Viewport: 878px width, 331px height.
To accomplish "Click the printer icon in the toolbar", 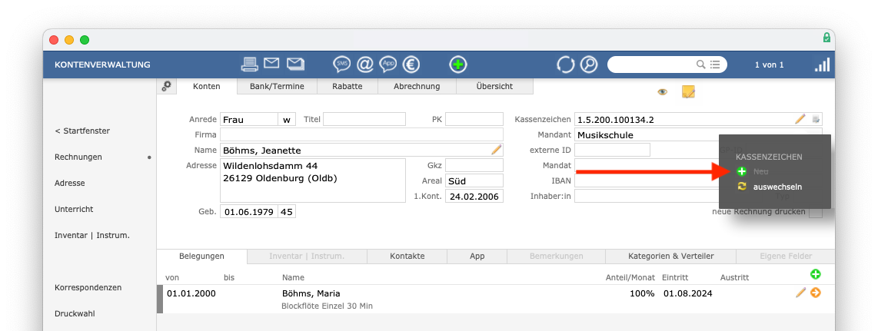I will click(250, 65).
